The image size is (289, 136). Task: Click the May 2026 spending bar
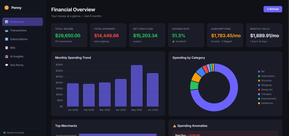(x=137, y=86)
